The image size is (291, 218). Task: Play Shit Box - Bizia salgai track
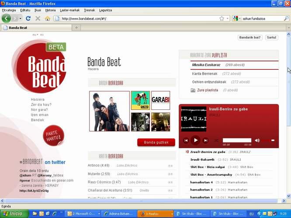pyautogui.click(x=208, y=167)
